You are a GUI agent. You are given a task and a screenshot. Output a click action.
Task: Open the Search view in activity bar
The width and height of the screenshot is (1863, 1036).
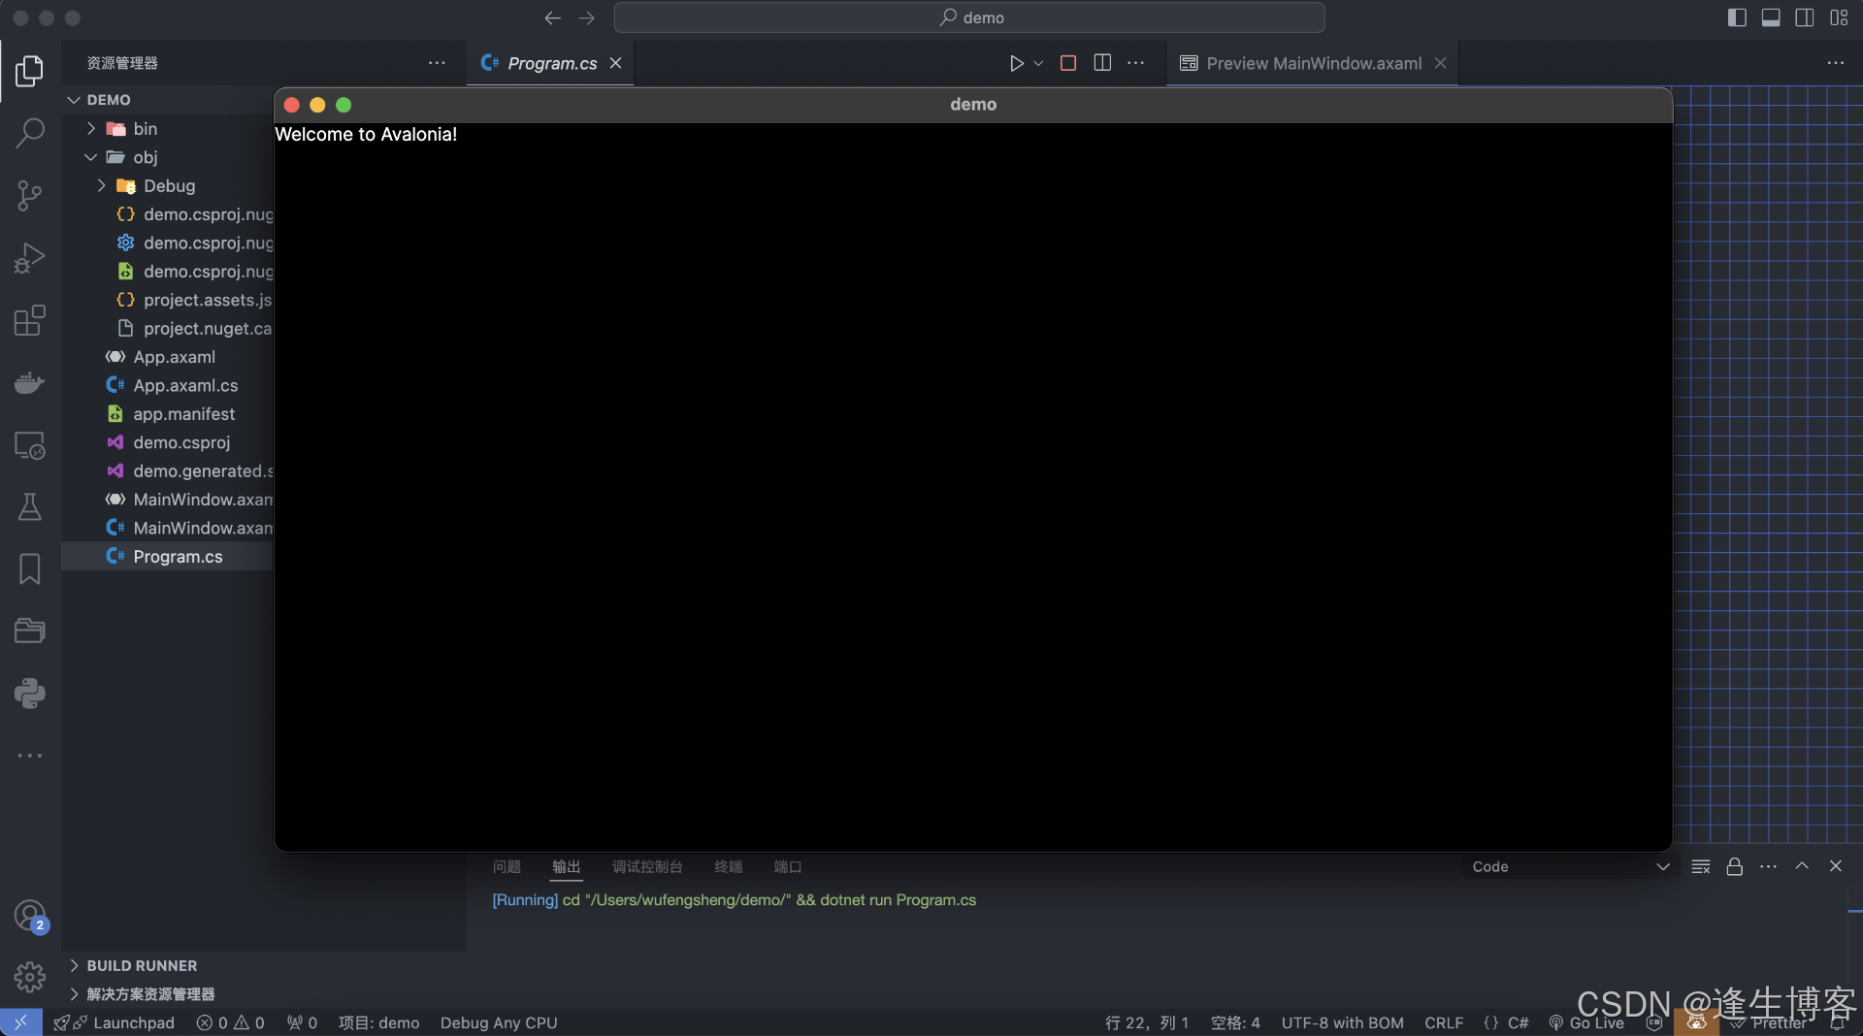(29, 133)
